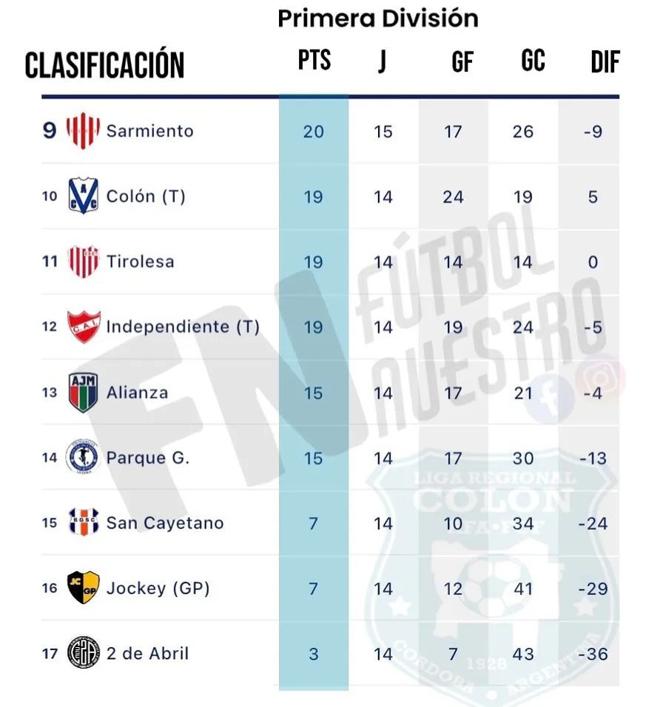The image size is (646, 707).
Task: Click the San Cayetano team name
Action: (164, 523)
